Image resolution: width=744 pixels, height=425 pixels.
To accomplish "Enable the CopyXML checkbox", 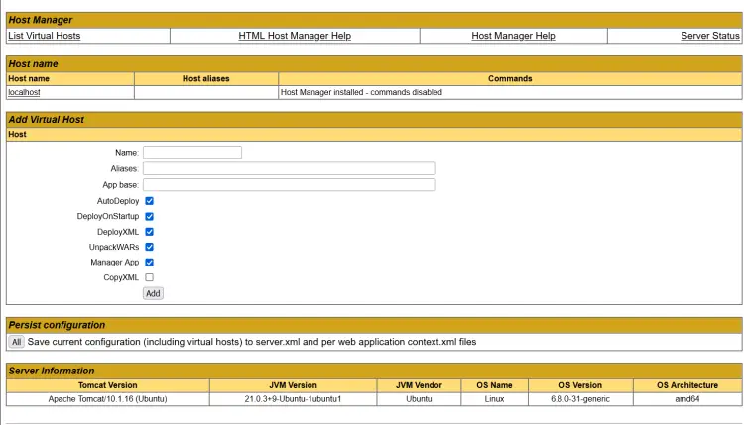I will (x=149, y=277).
